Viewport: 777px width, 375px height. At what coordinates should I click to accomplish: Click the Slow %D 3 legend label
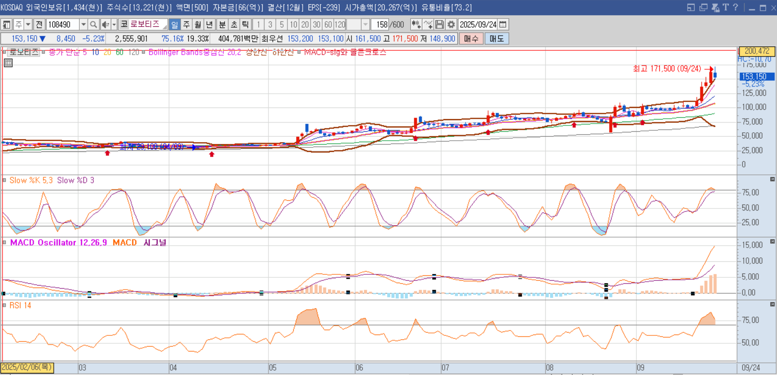(x=76, y=180)
